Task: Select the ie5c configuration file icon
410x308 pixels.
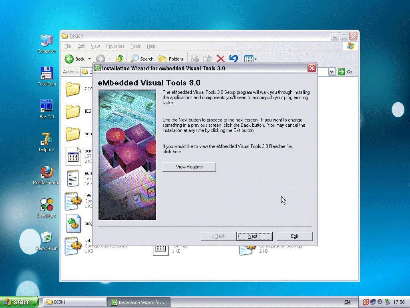Action: 73,201
